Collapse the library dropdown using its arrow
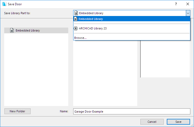 point(188,13)
